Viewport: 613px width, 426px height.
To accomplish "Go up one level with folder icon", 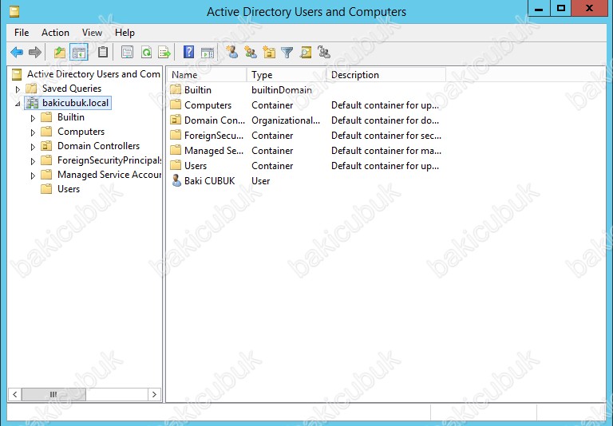I will (x=60, y=52).
